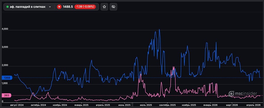Click the 1488.5 current price value
Image resolution: width=264 pixels, height=108 pixels.
pyautogui.click(x=68, y=7)
